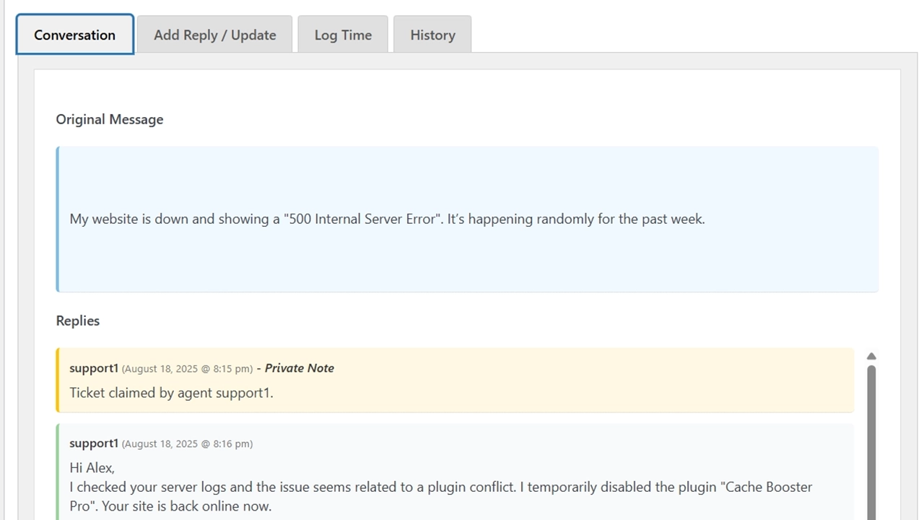Open the Add Reply / Update tab
924x520 pixels.
[x=214, y=35]
